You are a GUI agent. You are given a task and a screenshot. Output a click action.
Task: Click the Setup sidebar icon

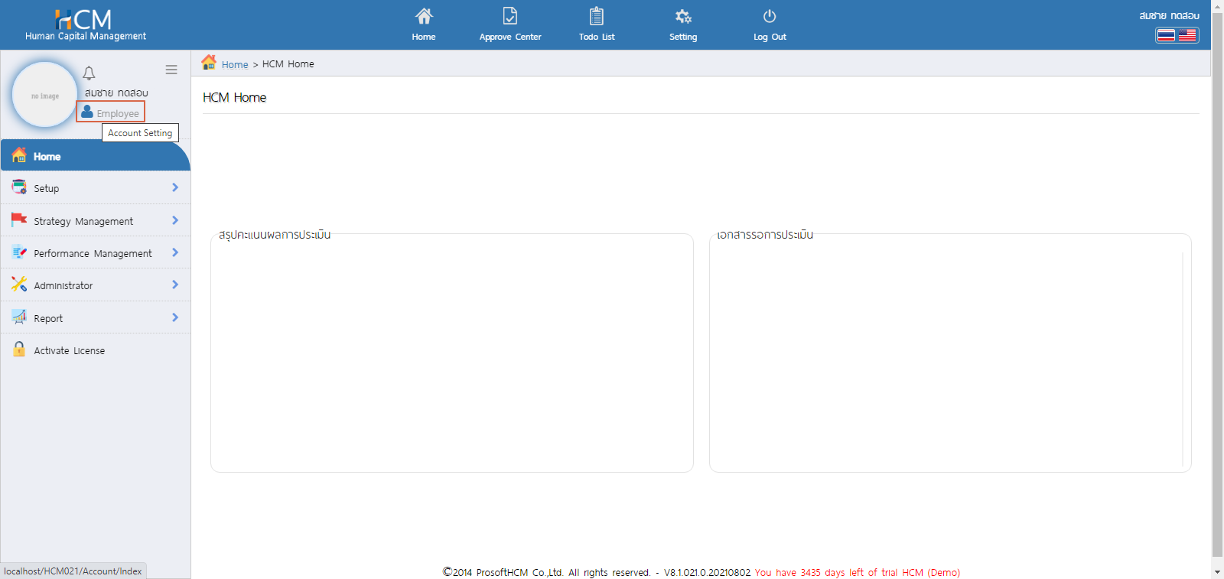point(19,187)
